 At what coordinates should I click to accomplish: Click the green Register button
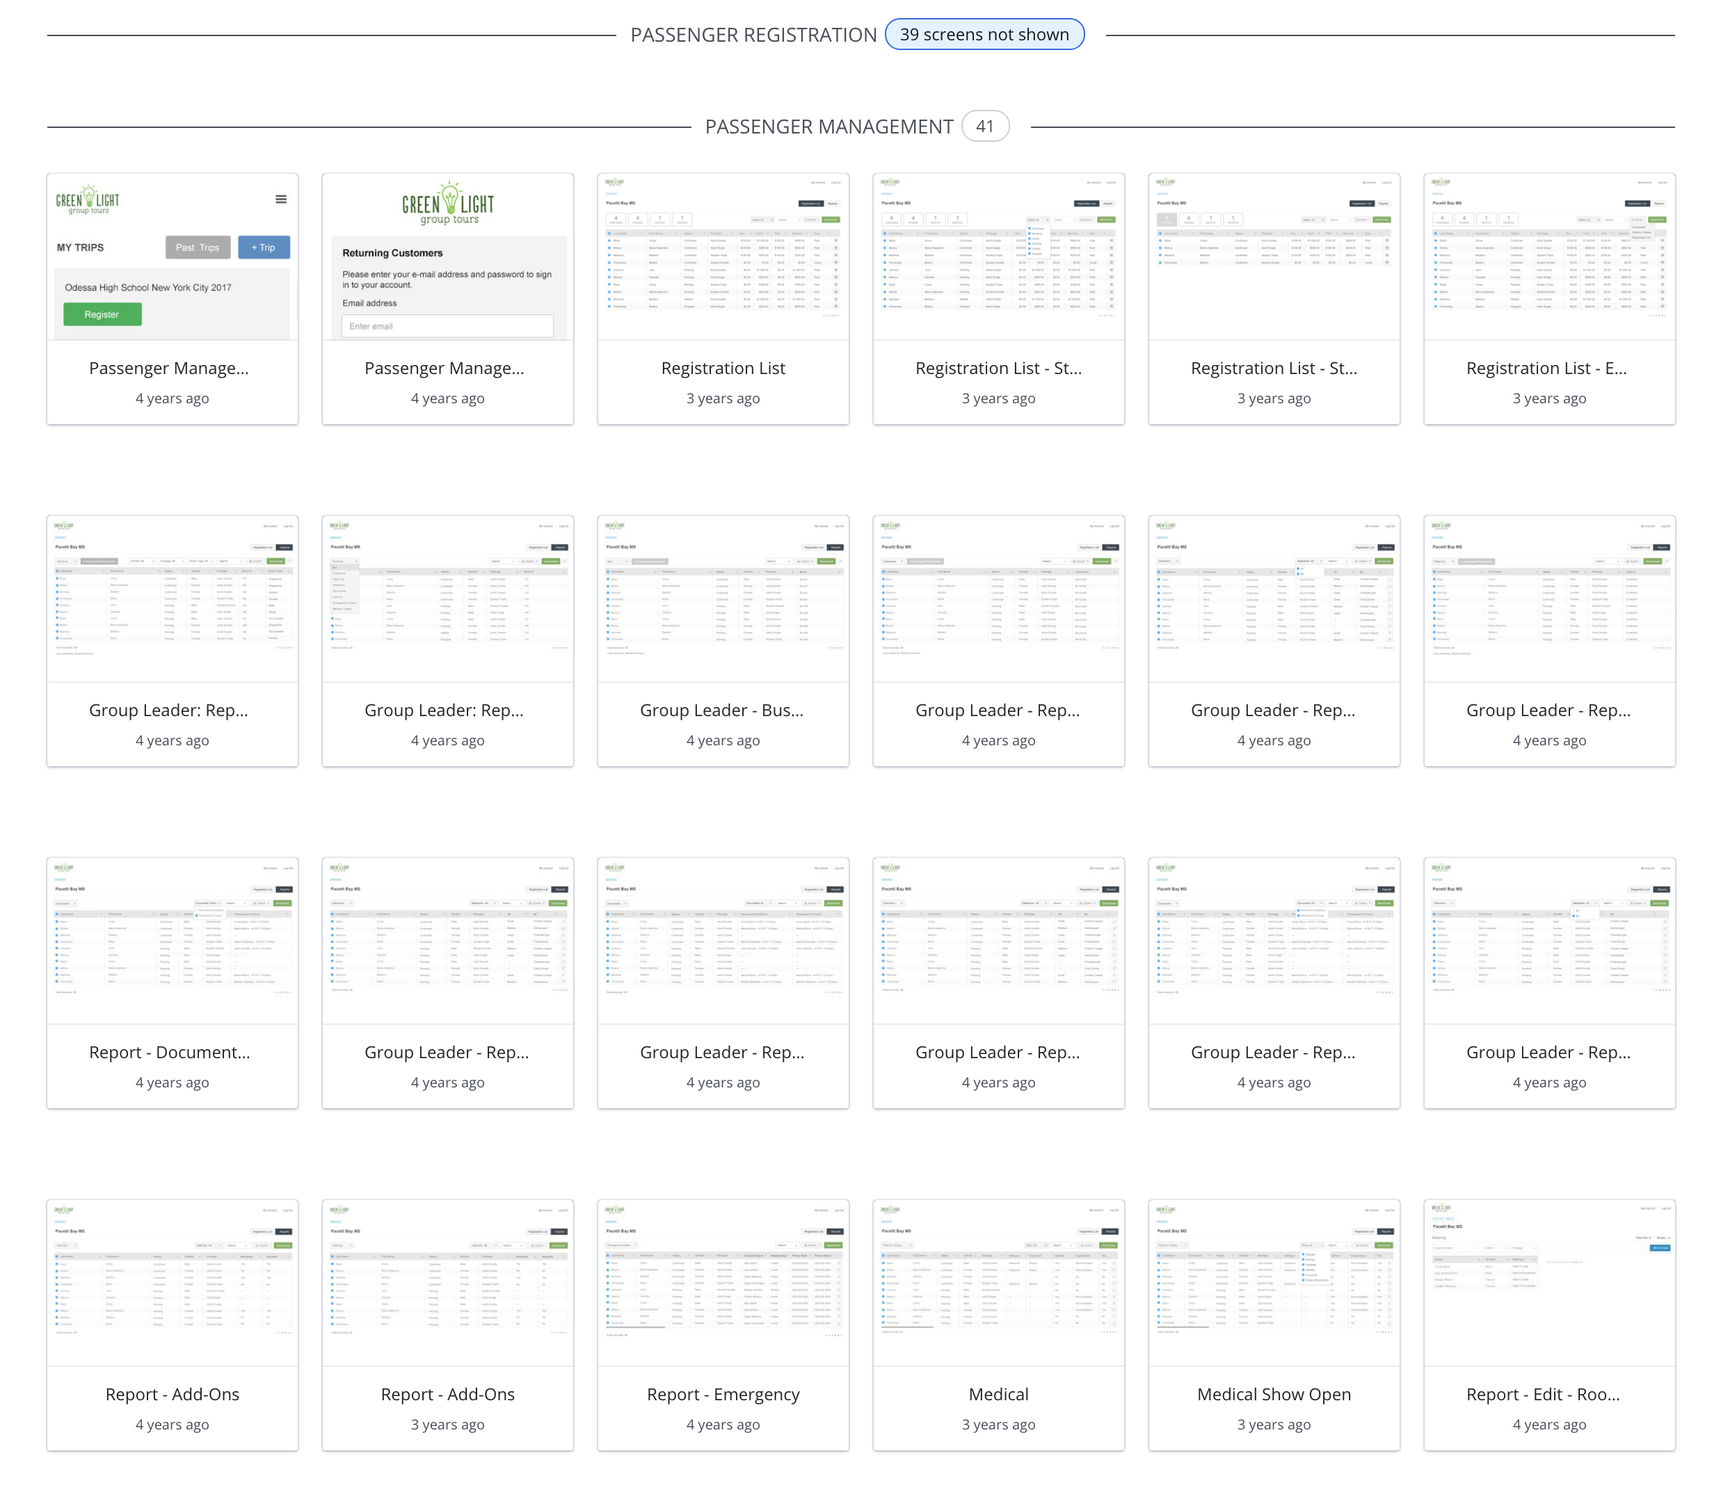pyautogui.click(x=102, y=314)
